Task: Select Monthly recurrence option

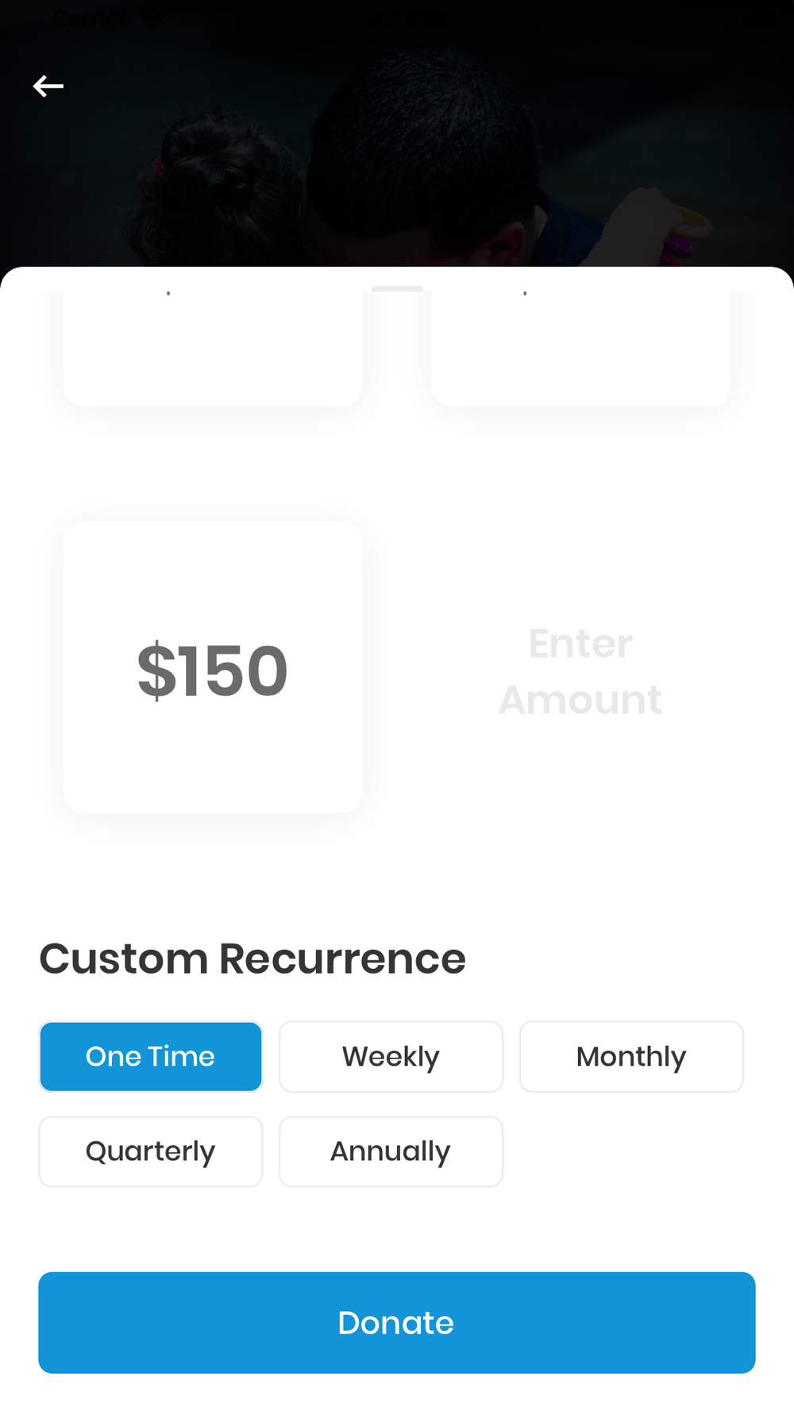Action: click(631, 1056)
